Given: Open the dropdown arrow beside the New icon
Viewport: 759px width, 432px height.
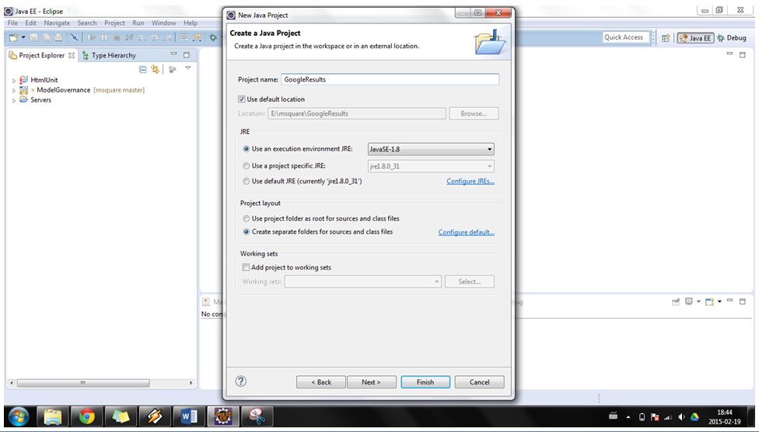Looking at the screenshot, I should [x=23, y=37].
